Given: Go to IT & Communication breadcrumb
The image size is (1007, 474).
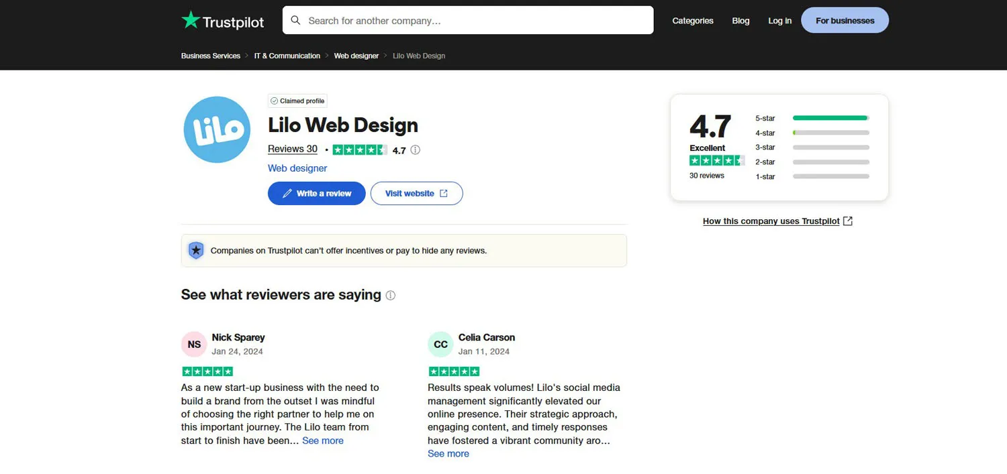Looking at the screenshot, I should pyautogui.click(x=287, y=56).
